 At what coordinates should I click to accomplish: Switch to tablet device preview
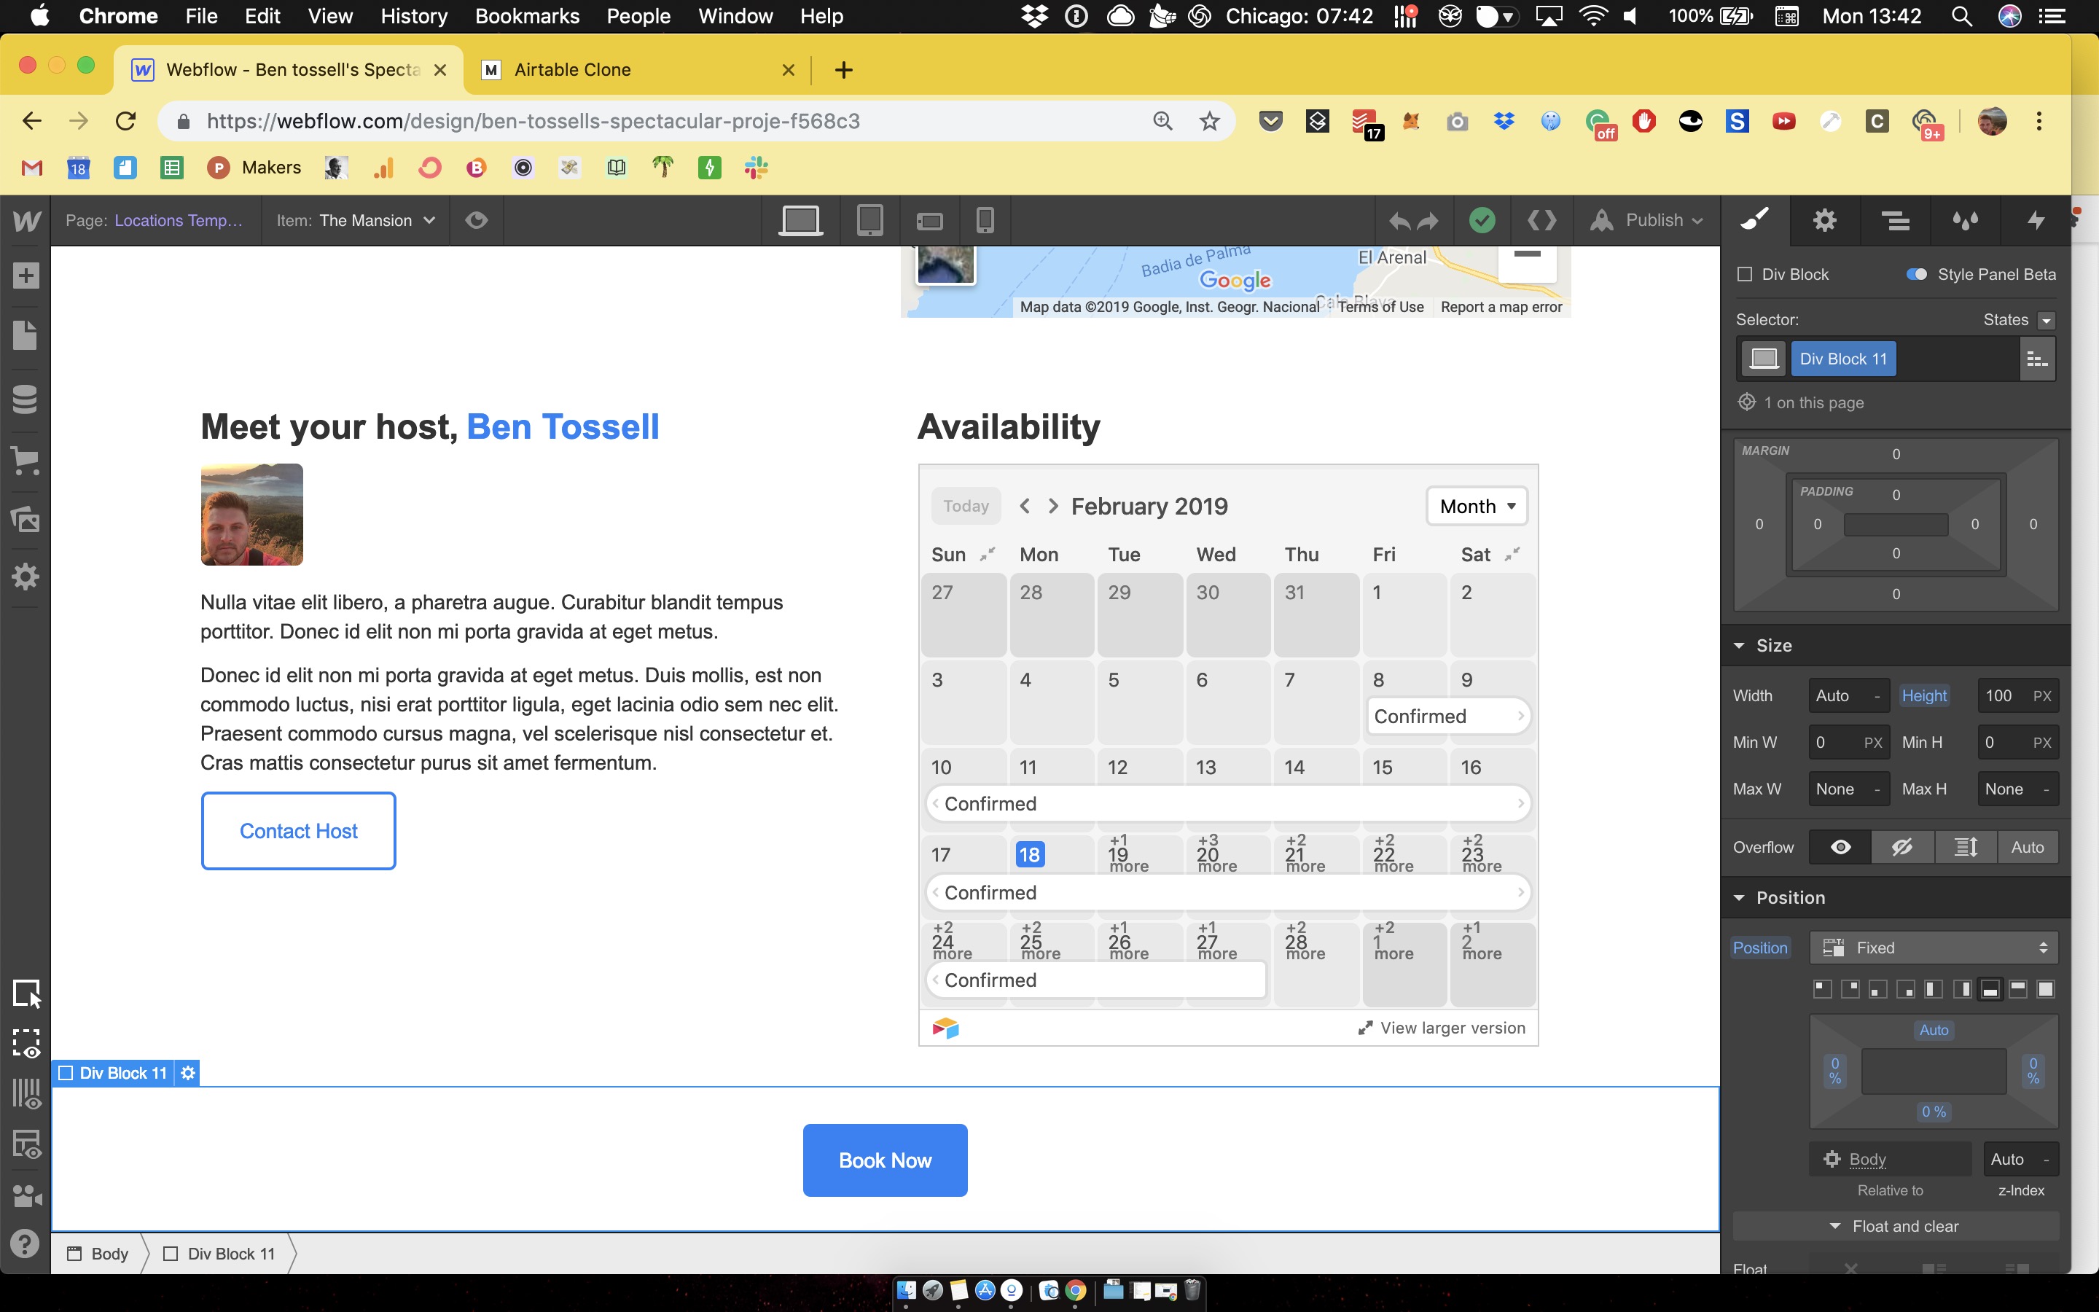(x=869, y=220)
